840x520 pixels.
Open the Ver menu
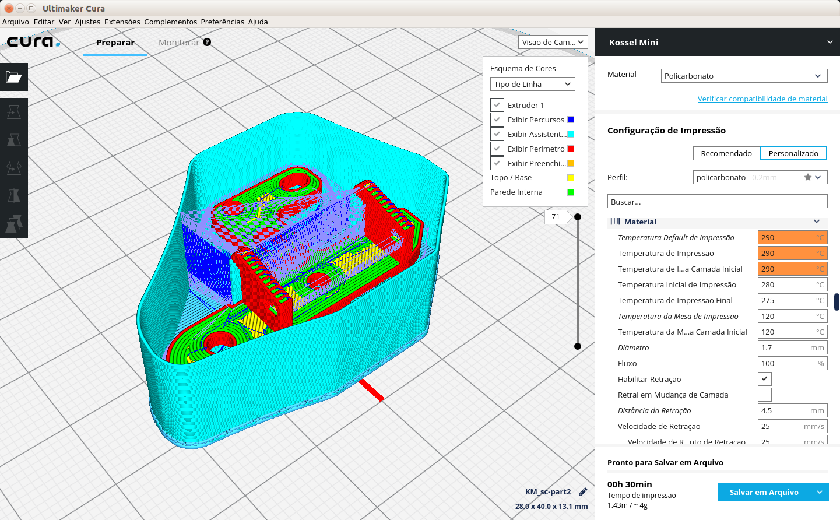pos(65,22)
